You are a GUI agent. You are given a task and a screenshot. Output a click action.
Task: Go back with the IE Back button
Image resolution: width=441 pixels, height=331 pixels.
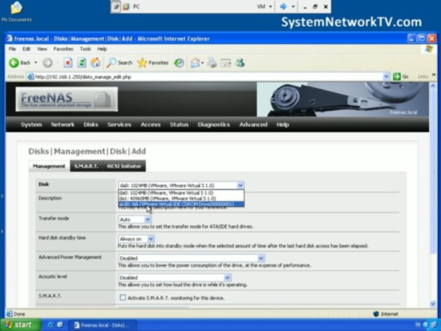19,63
